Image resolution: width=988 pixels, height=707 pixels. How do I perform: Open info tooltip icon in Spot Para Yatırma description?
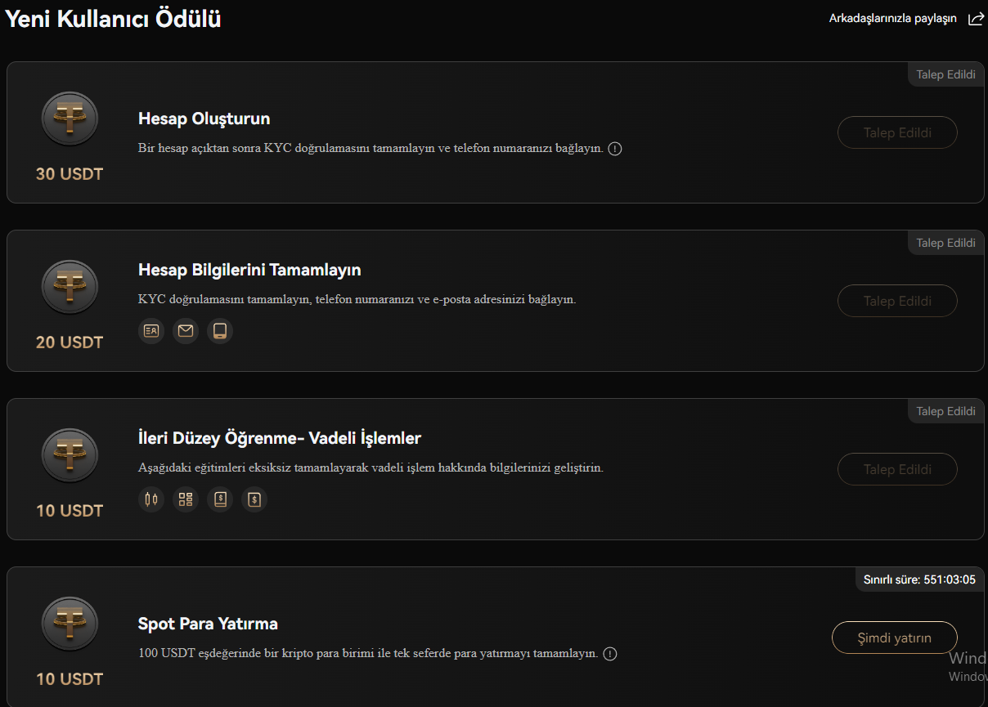(610, 654)
